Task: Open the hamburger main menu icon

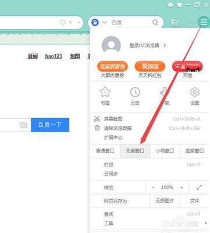Action: [204, 22]
